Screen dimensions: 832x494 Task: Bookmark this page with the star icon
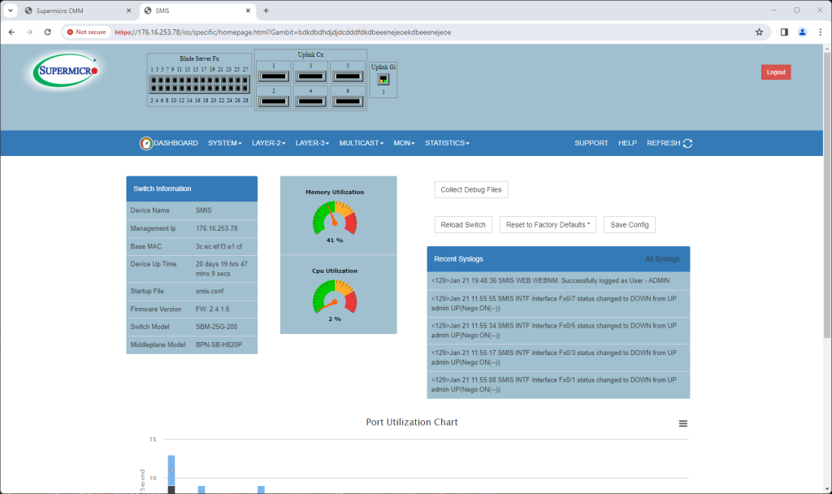[x=759, y=32]
